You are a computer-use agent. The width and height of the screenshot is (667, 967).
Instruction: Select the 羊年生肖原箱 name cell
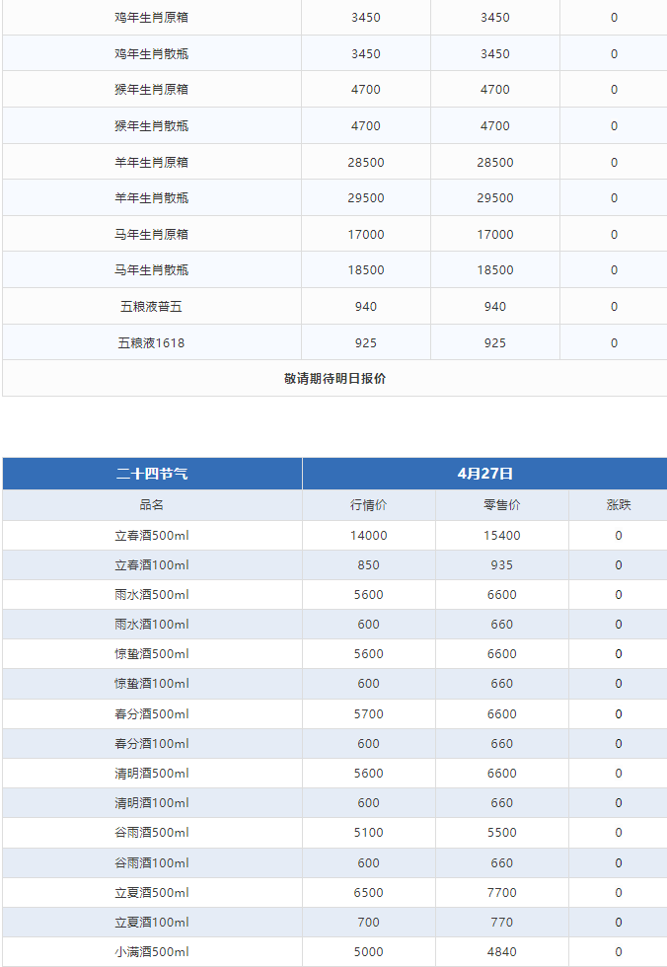(x=152, y=162)
